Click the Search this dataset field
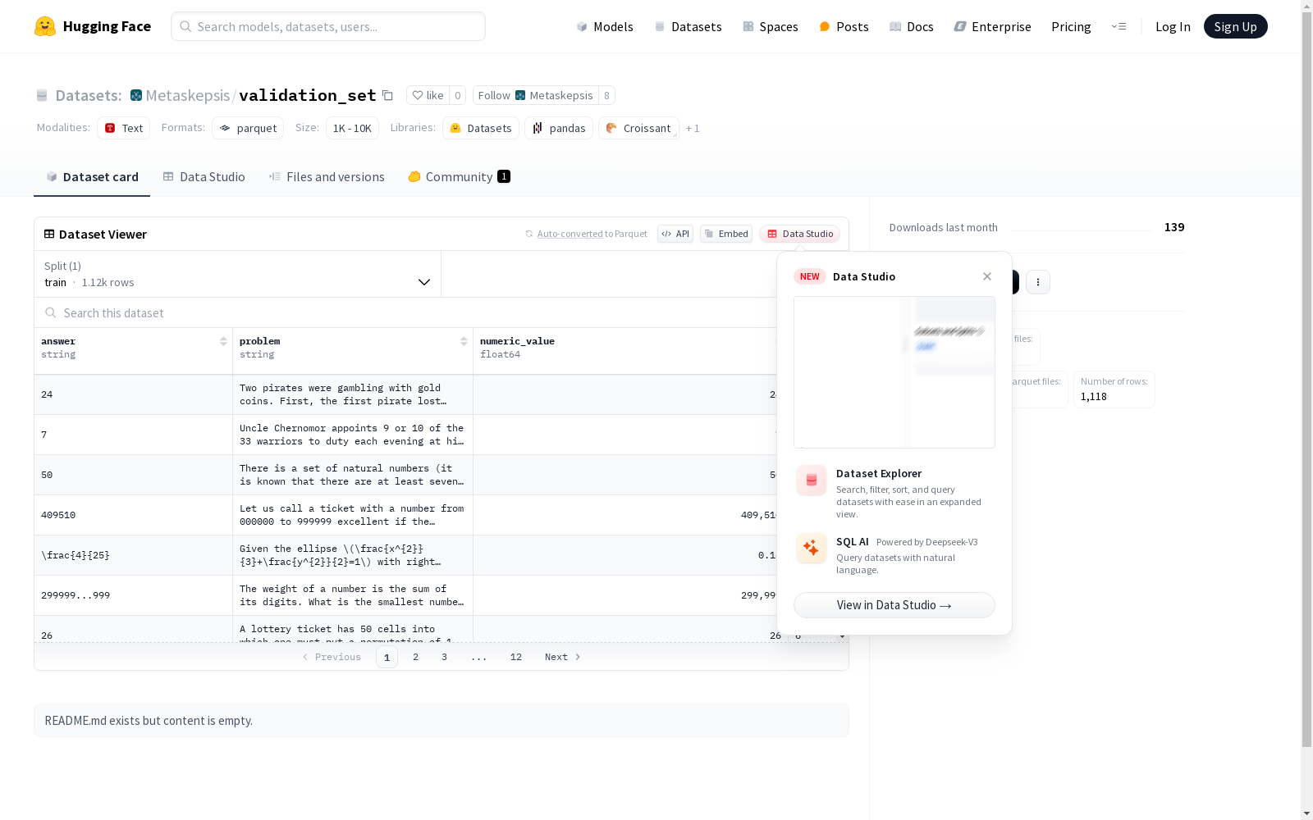Image resolution: width=1313 pixels, height=820 pixels. (x=406, y=312)
